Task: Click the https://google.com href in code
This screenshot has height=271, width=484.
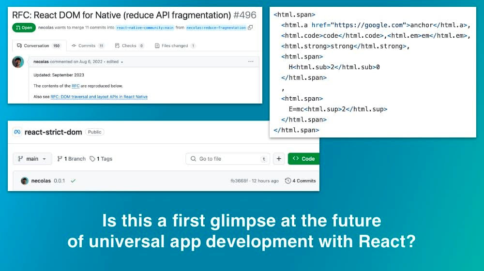Action: click(x=368, y=25)
